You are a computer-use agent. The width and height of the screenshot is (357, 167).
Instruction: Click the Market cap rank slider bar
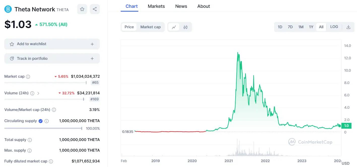click(45, 82)
